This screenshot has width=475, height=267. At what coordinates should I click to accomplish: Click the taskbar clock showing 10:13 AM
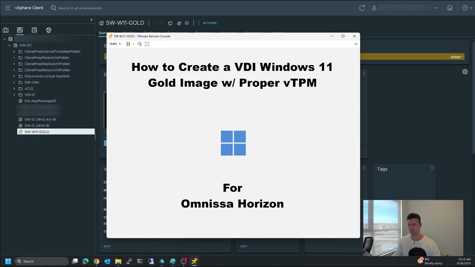click(464, 261)
